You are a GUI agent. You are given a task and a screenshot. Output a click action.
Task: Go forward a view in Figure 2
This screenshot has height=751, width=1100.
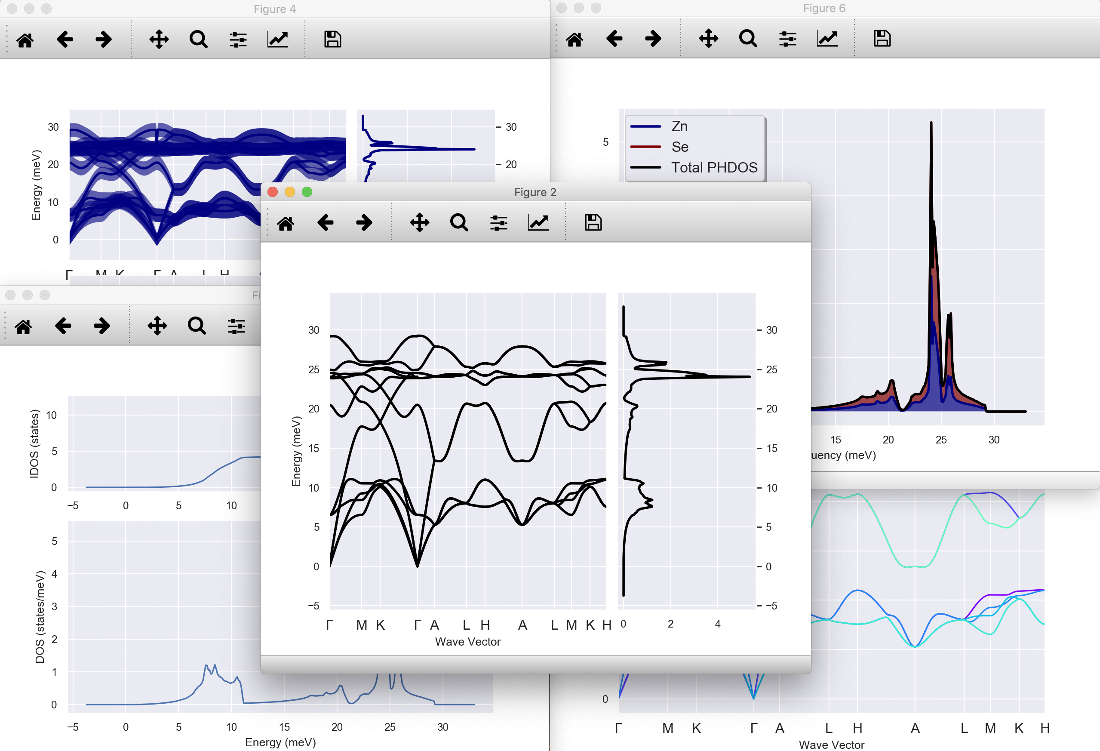click(364, 222)
